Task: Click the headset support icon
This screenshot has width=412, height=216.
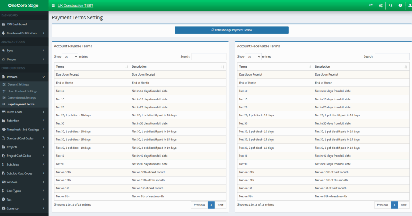Action: pos(391,5)
